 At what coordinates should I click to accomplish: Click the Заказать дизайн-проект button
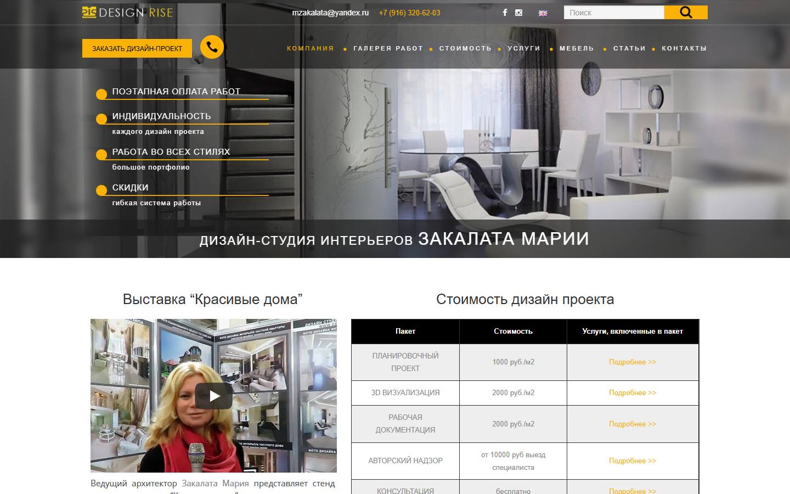[x=137, y=48]
